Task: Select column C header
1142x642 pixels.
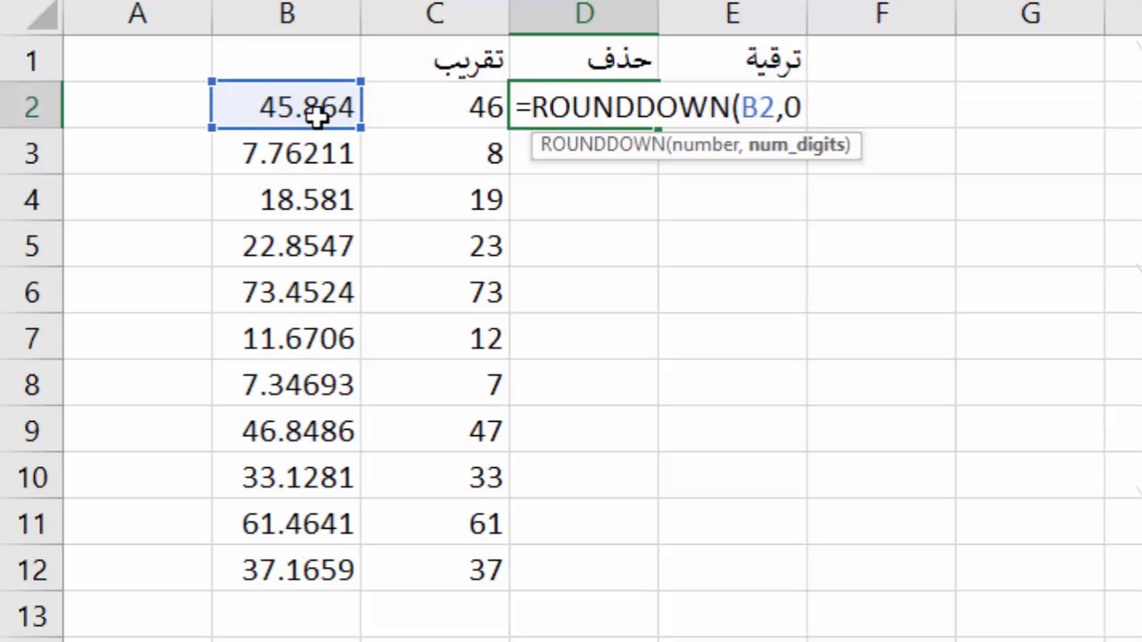Action: tap(434, 14)
